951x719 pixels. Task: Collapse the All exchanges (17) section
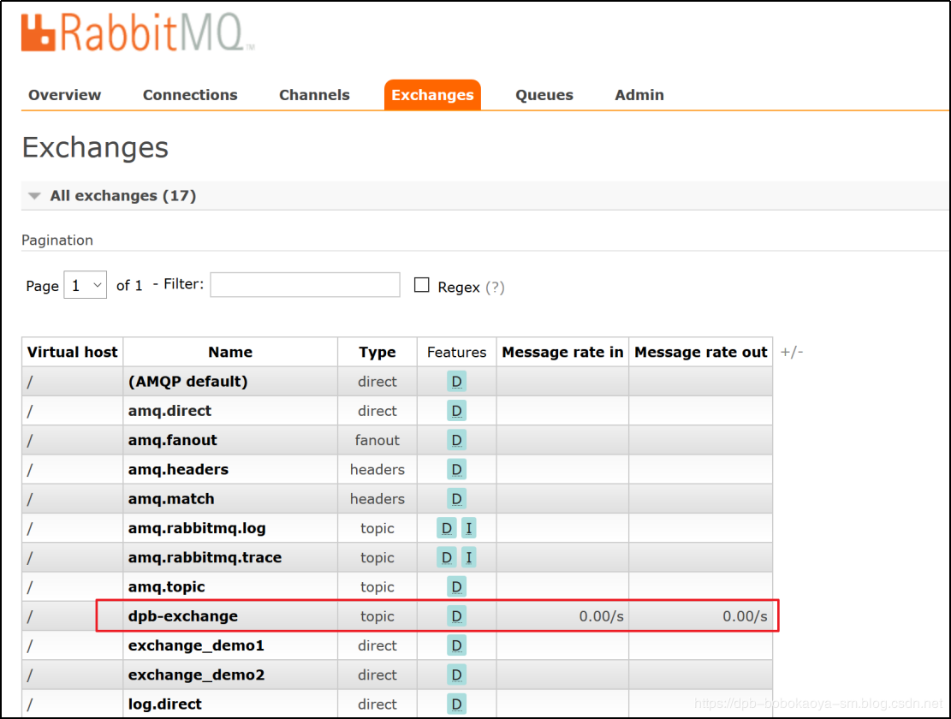pyautogui.click(x=122, y=196)
